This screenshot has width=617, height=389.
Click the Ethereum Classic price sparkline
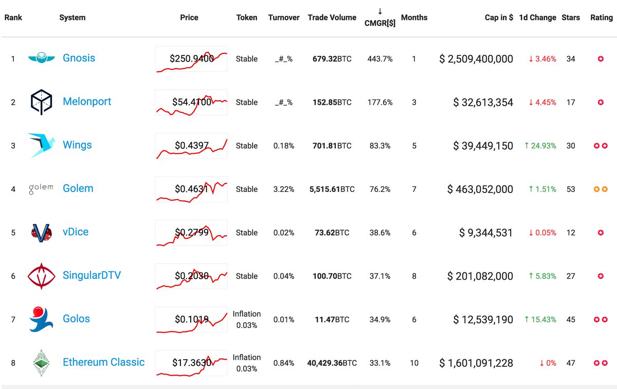click(x=191, y=363)
